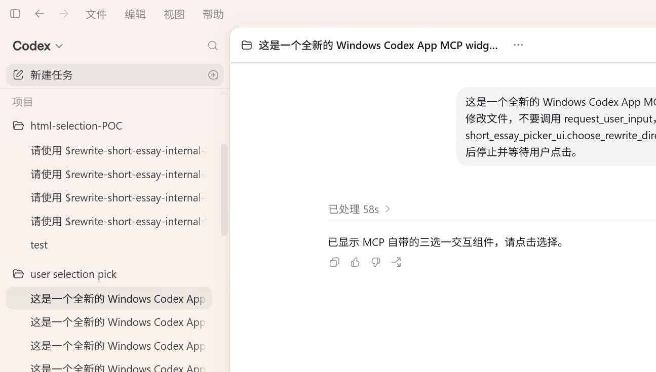Expand the 已处理 58s details
Viewport: 656px width, 372px height.
pyautogui.click(x=360, y=209)
